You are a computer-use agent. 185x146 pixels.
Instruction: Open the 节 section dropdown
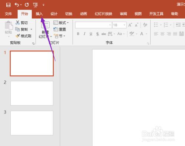pos(59,36)
